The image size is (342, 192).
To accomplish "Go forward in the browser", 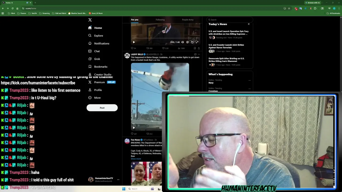I will point(7,8).
